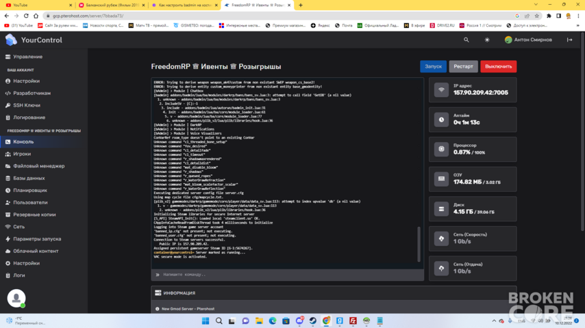Bookmark this page with star icon
585x328 pixels.
point(537,16)
